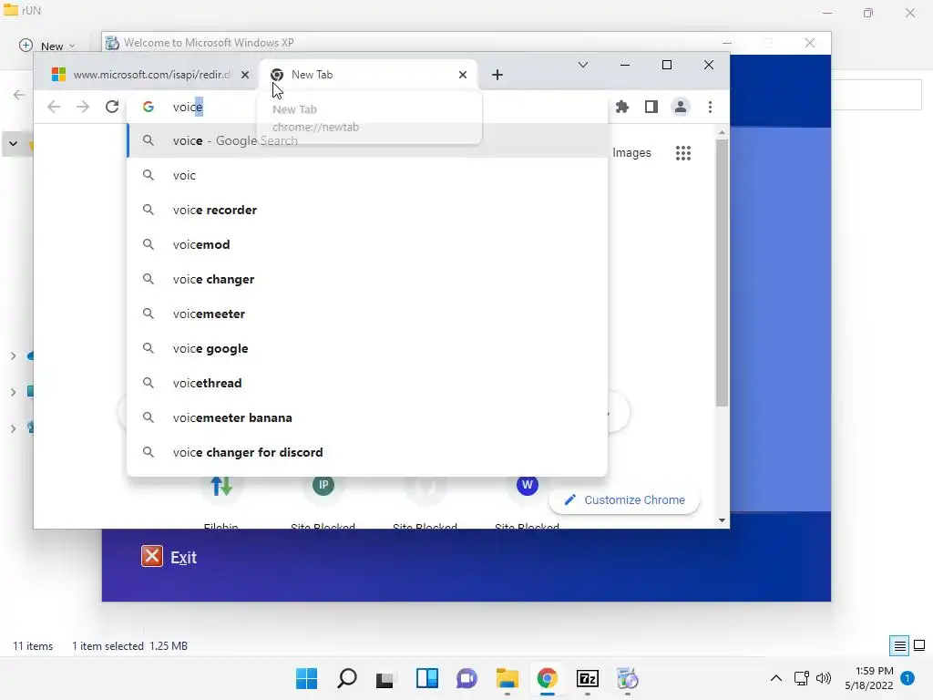Screen dimensions: 933x700
Task: Pick 'voicethread' suggestion
Action: (367, 383)
